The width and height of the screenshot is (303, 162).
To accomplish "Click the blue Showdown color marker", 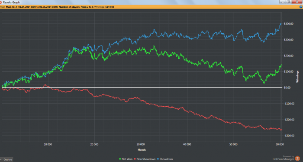I will (x=158, y=159).
